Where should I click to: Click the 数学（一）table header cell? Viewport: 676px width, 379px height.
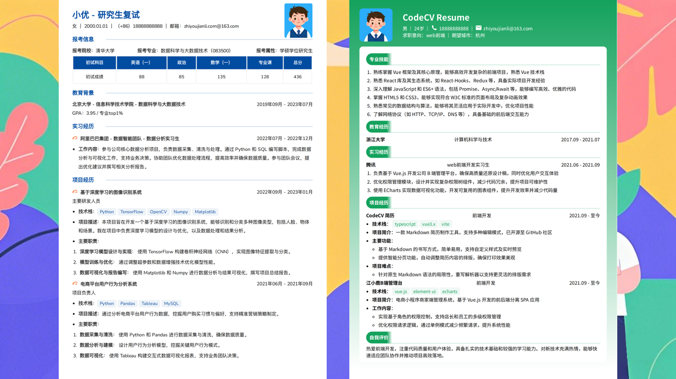click(221, 62)
